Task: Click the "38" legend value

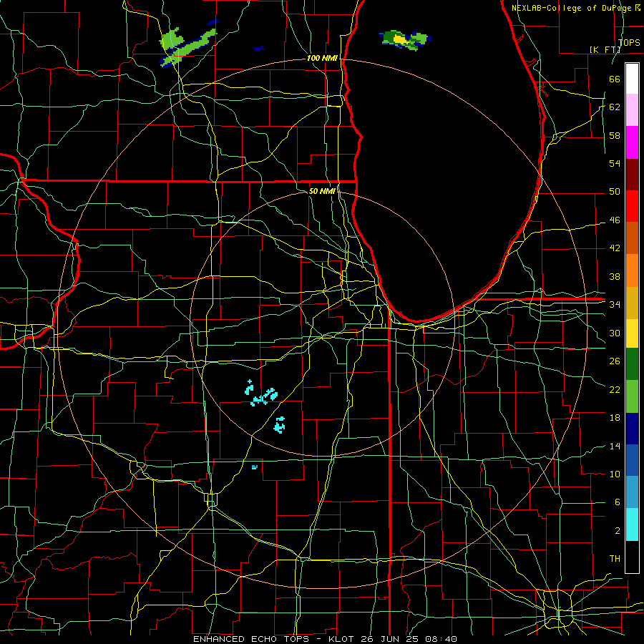Action: pyautogui.click(x=615, y=276)
